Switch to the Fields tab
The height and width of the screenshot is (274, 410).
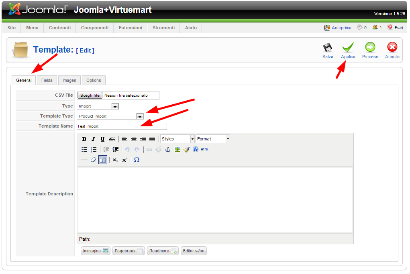point(47,81)
